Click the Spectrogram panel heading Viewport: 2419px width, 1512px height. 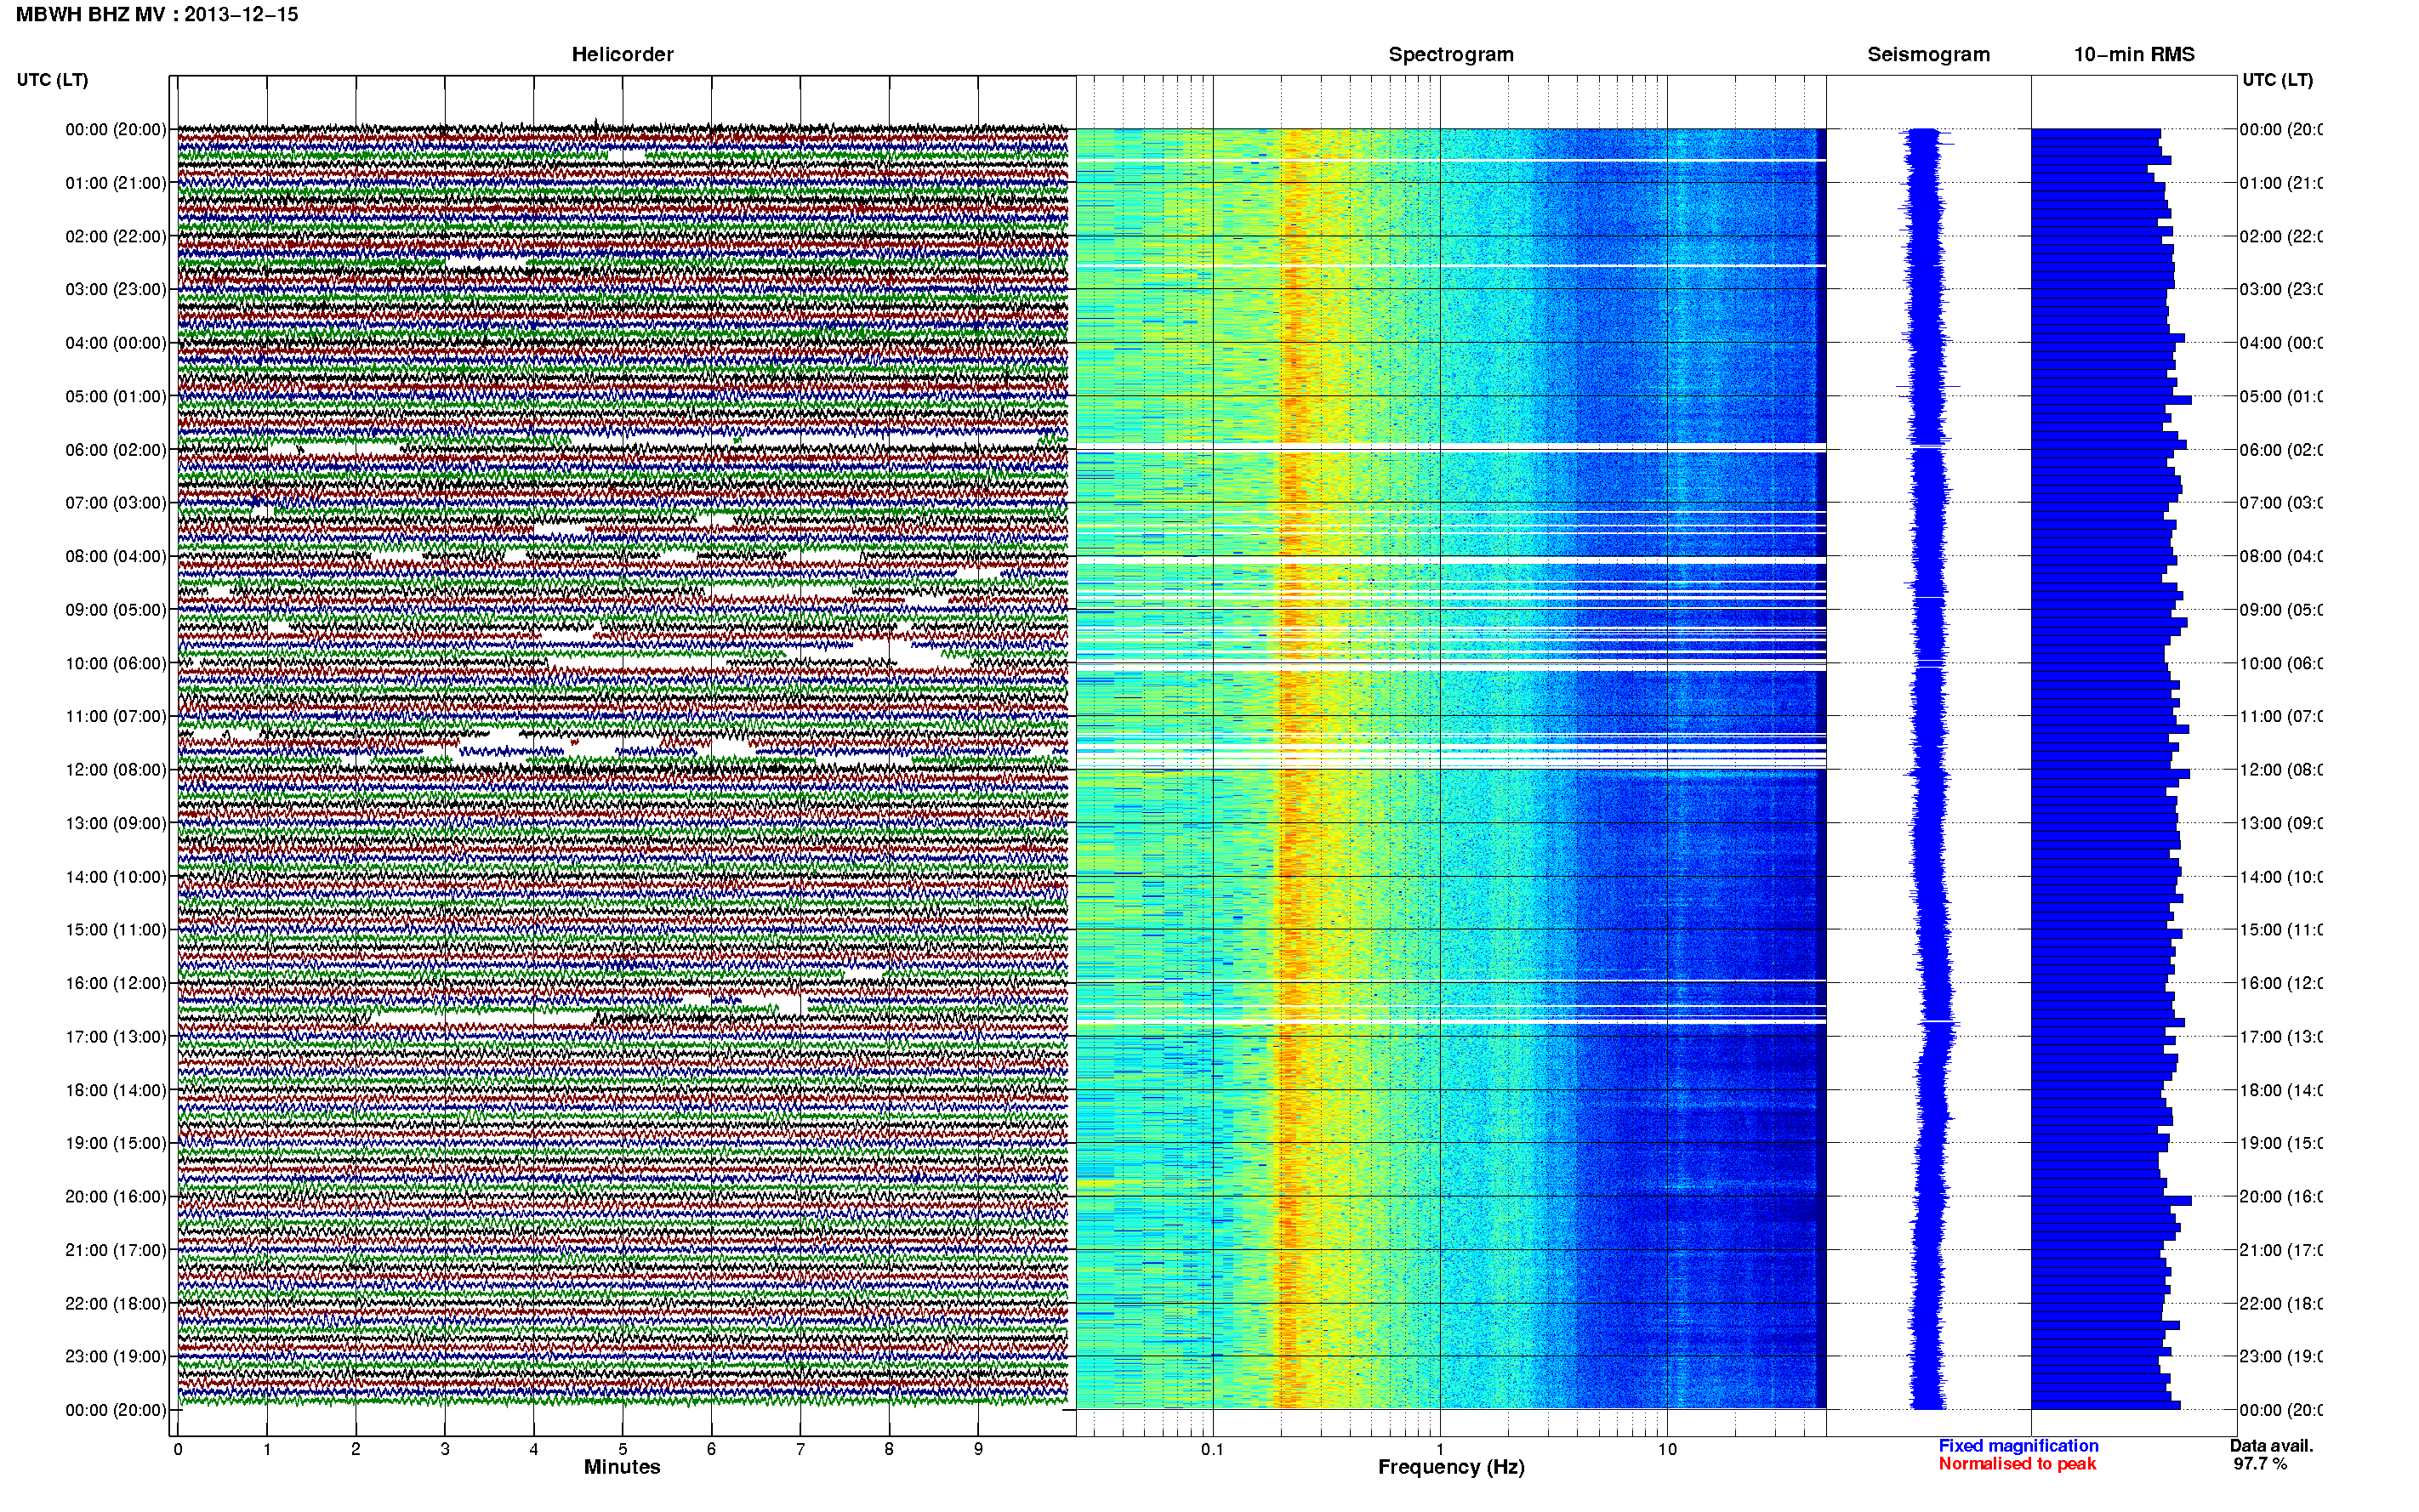tap(1451, 54)
